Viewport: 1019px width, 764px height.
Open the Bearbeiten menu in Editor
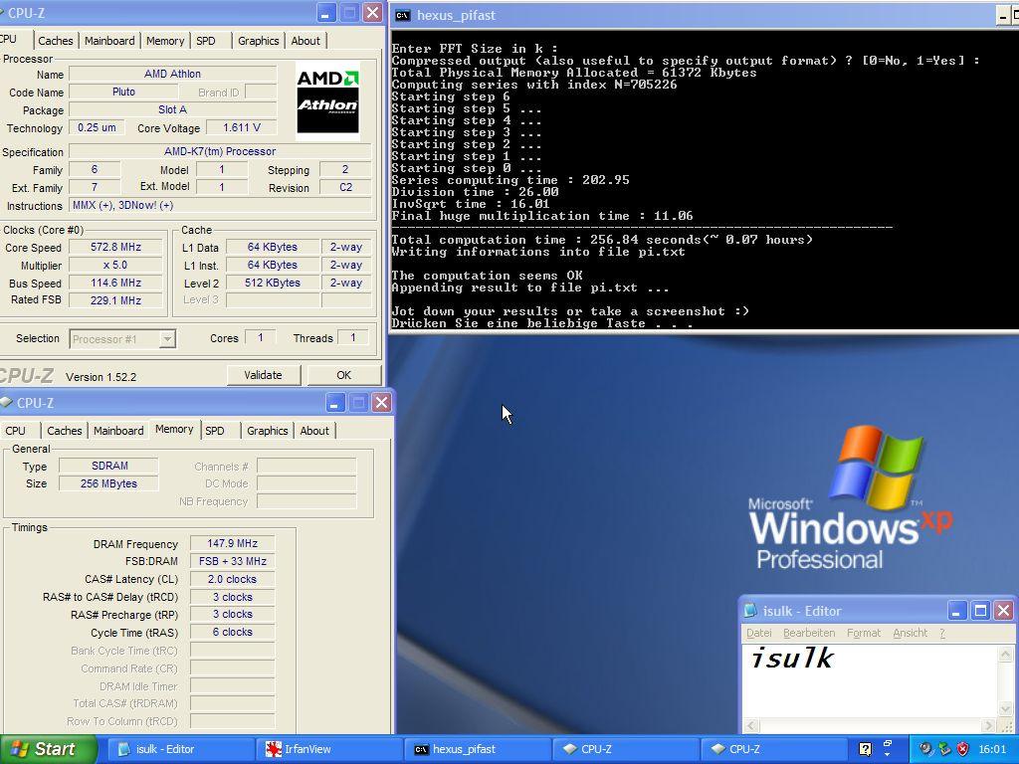tap(808, 633)
